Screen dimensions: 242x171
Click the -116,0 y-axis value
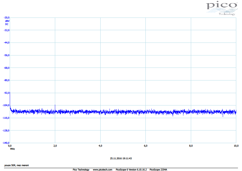[x=6, y=118]
